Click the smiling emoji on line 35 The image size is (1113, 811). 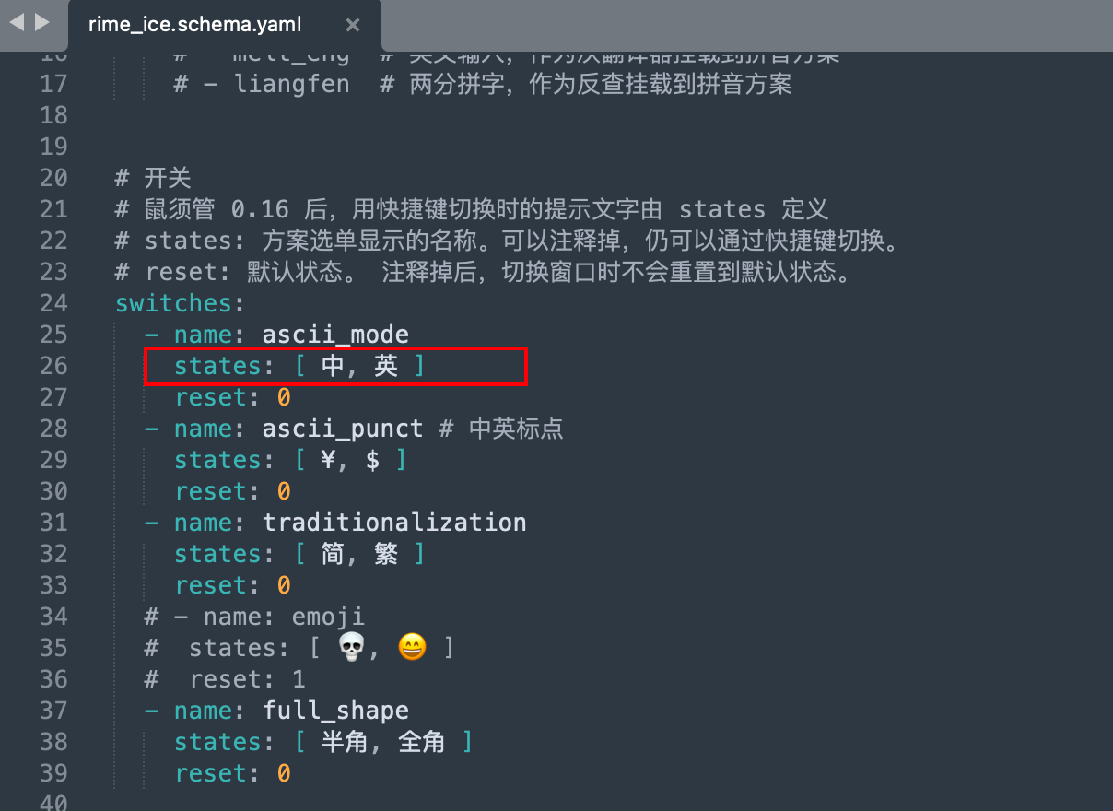click(x=412, y=648)
